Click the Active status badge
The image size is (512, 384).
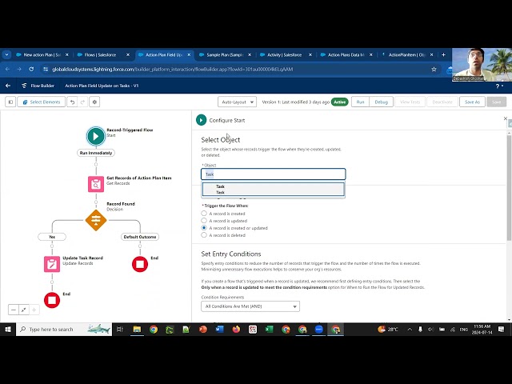coord(339,102)
